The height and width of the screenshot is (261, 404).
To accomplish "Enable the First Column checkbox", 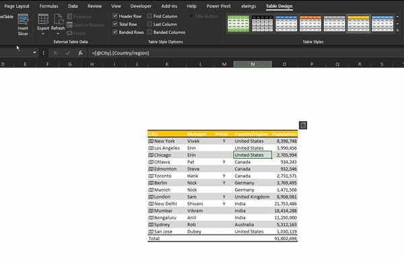I will [149, 16].
